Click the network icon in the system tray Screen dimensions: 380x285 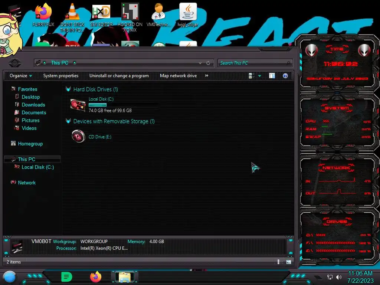click(x=330, y=277)
